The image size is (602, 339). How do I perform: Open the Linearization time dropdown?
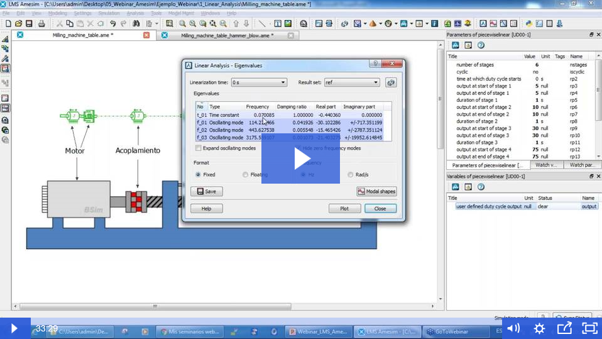pyautogui.click(x=259, y=82)
